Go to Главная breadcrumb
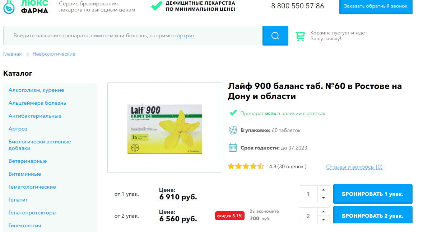423x232 pixels. pyautogui.click(x=13, y=54)
